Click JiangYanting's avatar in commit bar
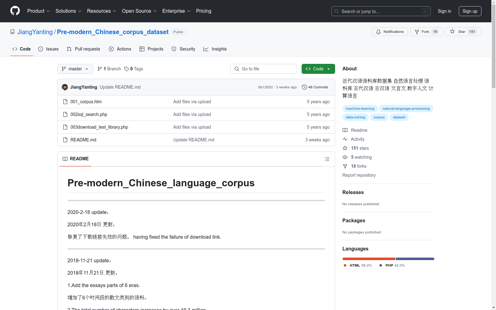 pos(65,87)
